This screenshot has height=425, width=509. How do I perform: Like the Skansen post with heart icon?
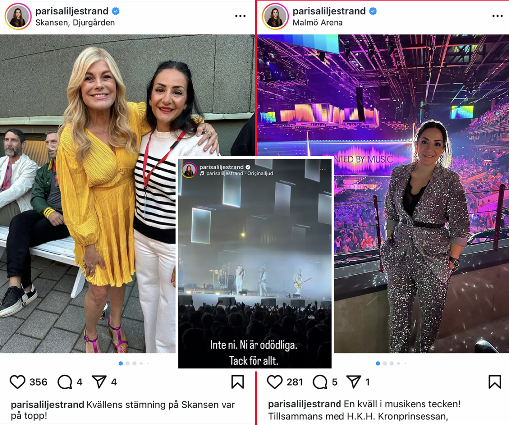(17, 382)
